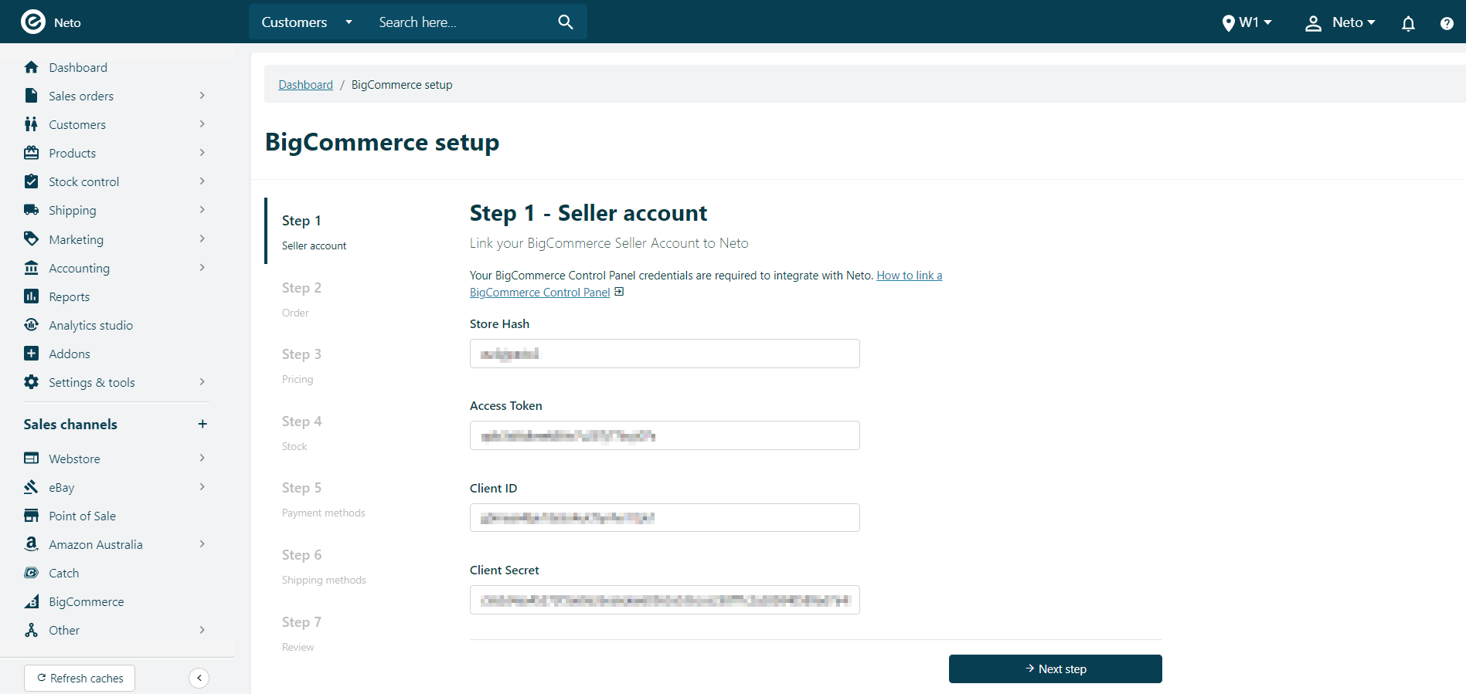Expand the Sales orders submenu
The image size is (1466, 694).
tap(202, 96)
